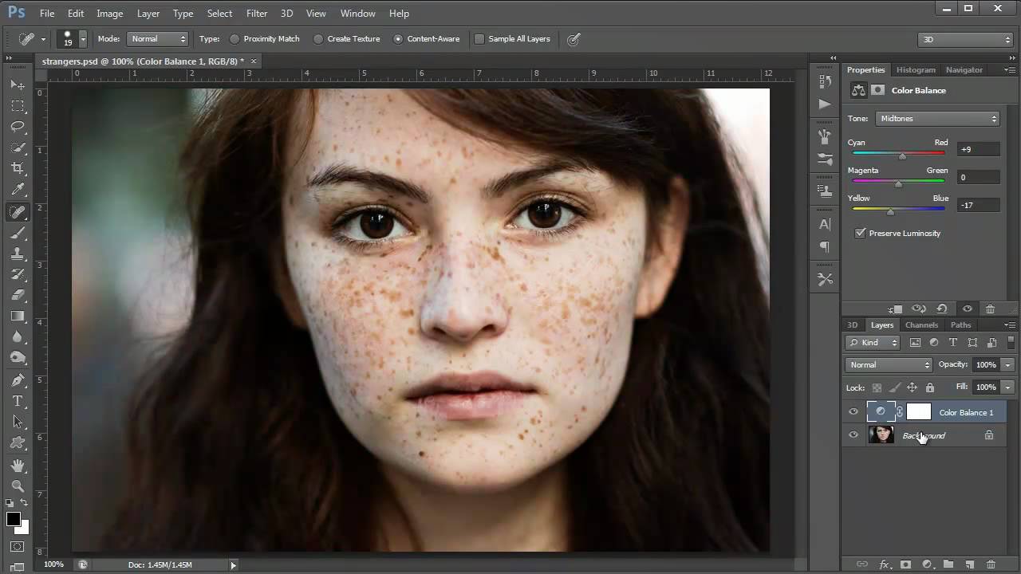Select the Proximity Match radio button
The width and height of the screenshot is (1021, 574).
point(235,39)
